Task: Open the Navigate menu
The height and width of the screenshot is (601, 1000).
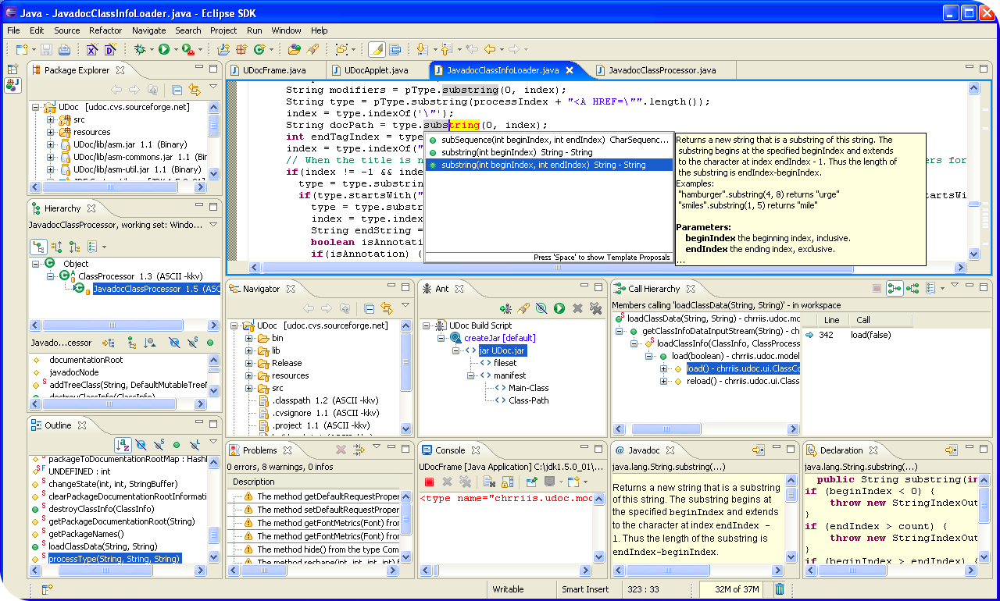Action: 148,30
